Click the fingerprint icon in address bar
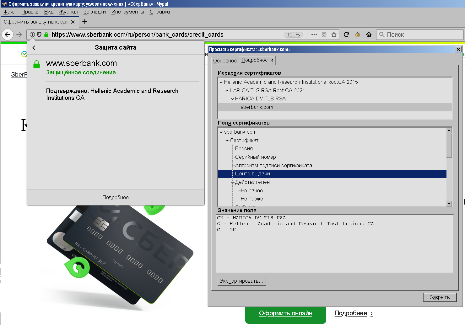The image size is (465, 325). click(324, 35)
